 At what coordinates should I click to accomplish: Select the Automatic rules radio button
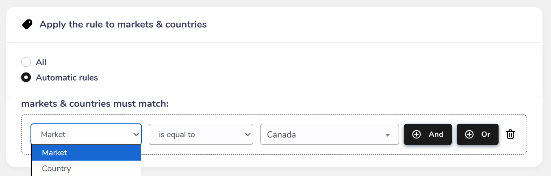pos(26,77)
